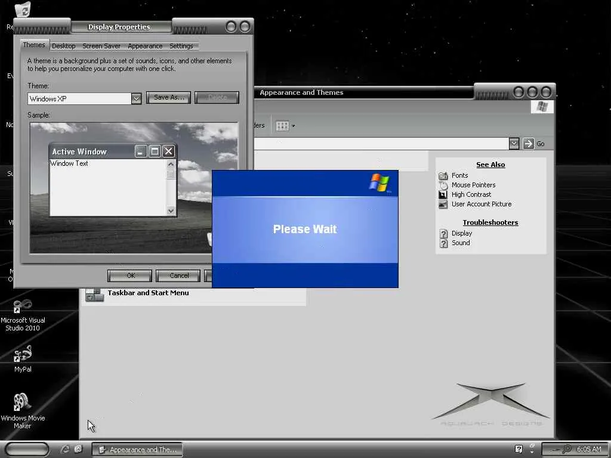Click the User Account Picture icon
This screenshot has width=611, height=458.
click(x=443, y=204)
